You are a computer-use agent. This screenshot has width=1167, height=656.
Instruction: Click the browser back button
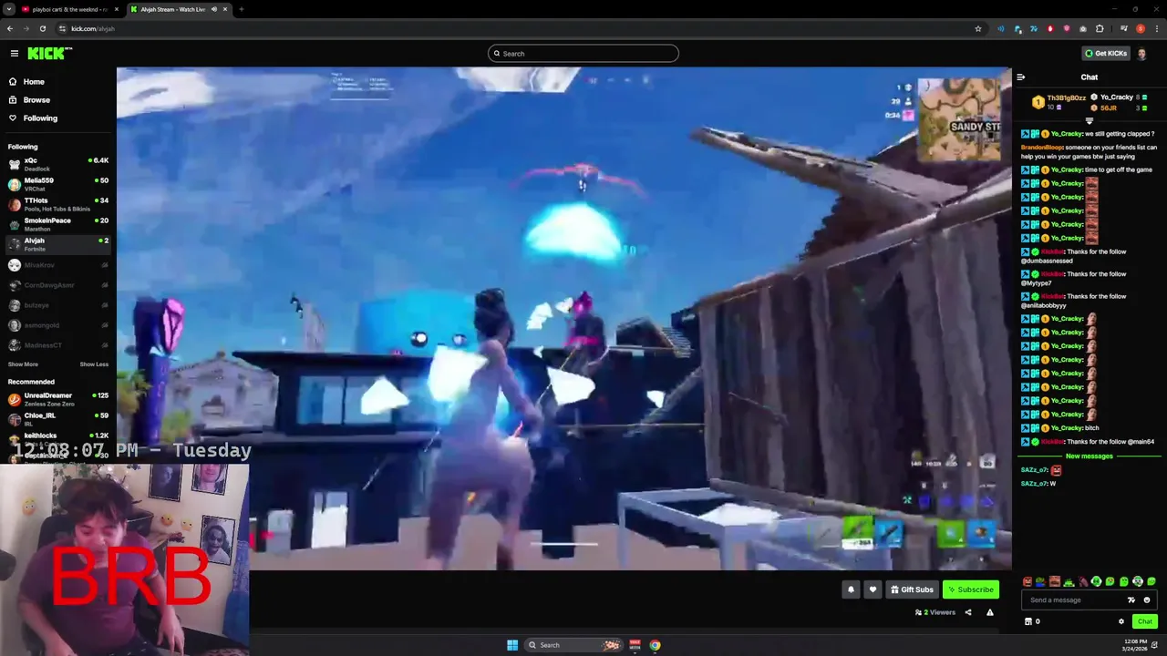coord(10,29)
